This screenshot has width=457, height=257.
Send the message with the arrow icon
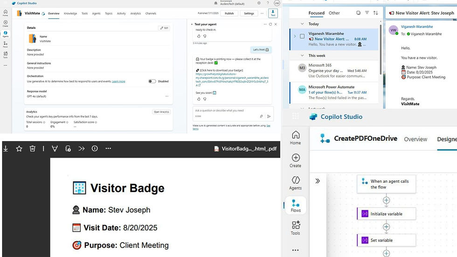(269, 116)
